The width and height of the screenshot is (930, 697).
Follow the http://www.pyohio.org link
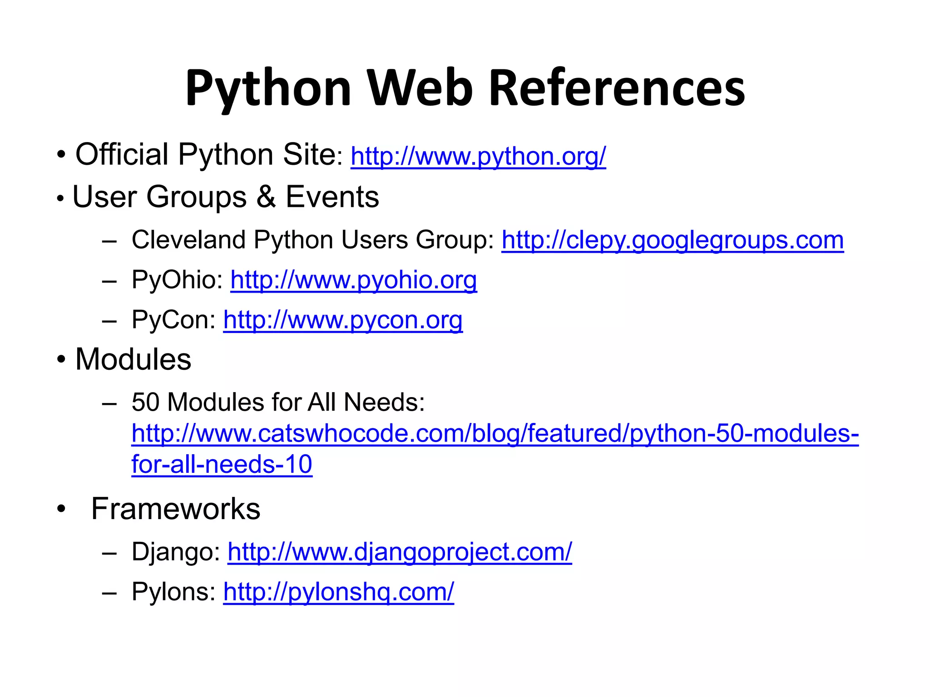(354, 280)
